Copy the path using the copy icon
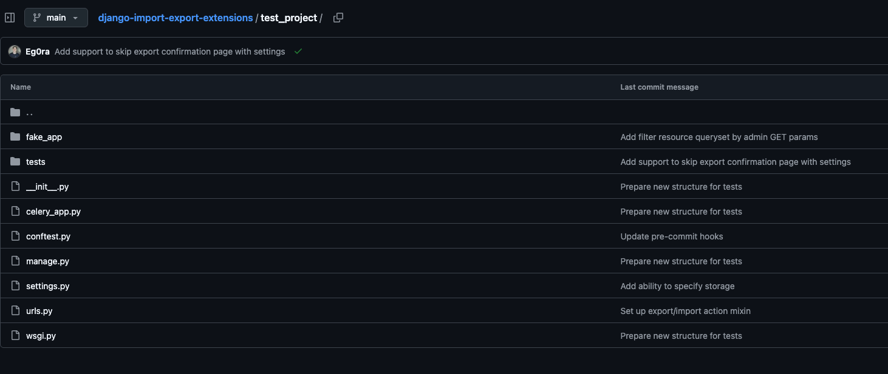Viewport: 888px width, 374px height. (x=338, y=18)
